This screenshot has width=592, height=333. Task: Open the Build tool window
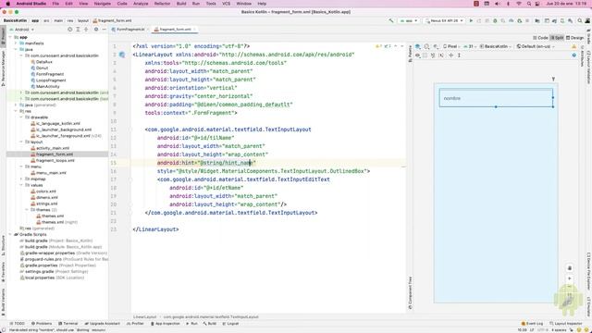pyautogui.click(x=210, y=324)
